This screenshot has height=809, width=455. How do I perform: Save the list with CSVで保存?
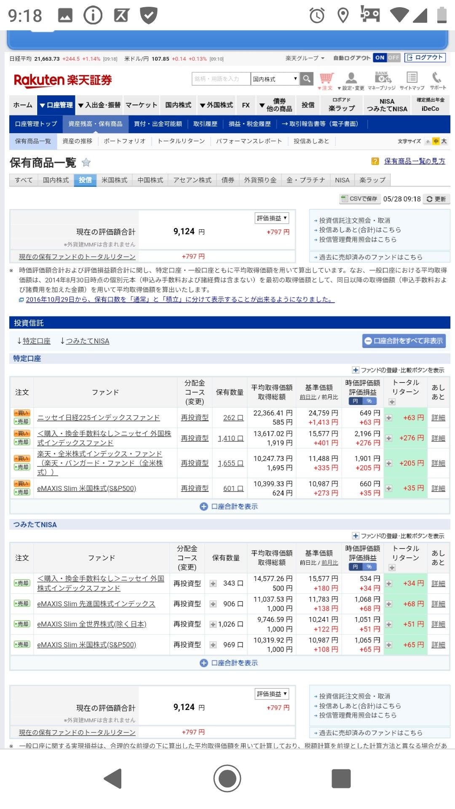360,199
